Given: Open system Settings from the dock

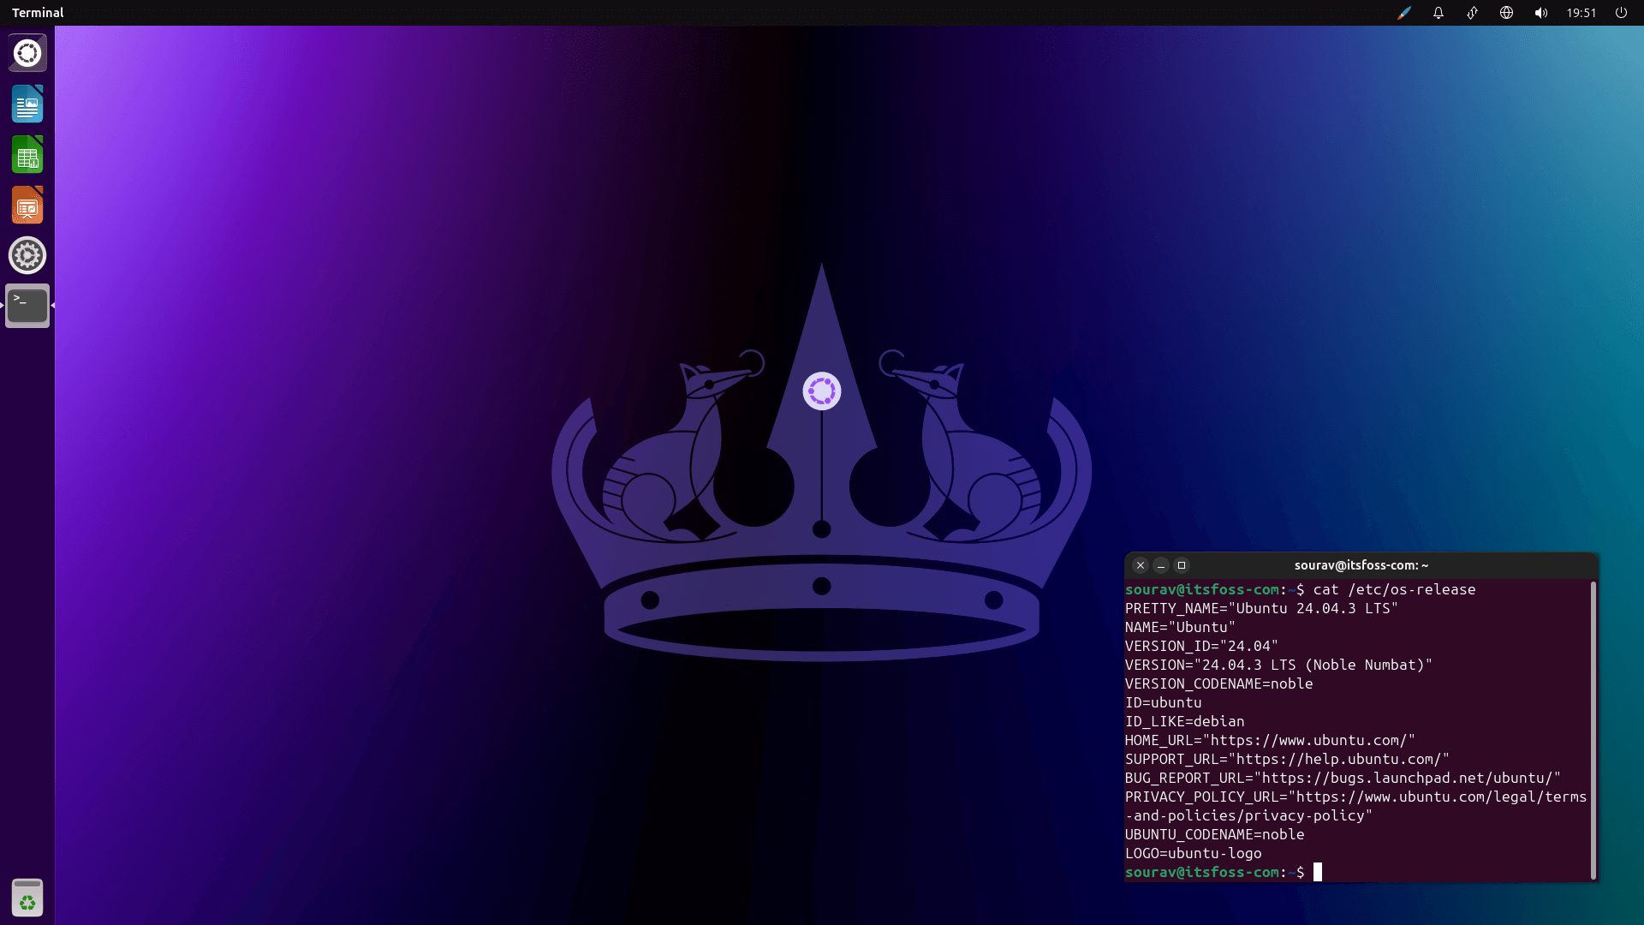Looking at the screenshot, I should 27,254.
